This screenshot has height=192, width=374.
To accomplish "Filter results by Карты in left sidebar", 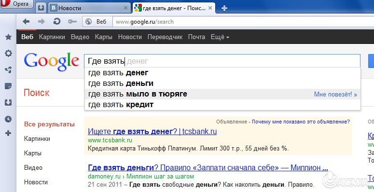I will click(33, 153).
